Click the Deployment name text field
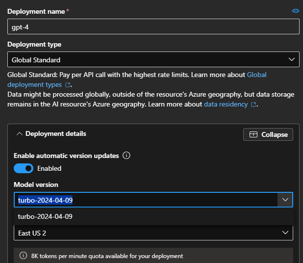This screenshot has height=263, width=303. 153,26
